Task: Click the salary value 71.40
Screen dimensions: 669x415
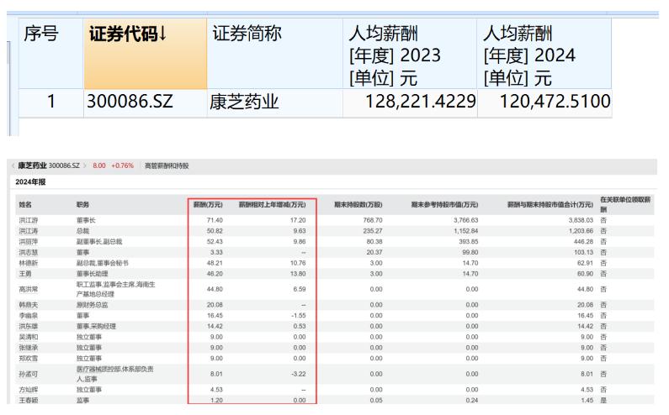Action: point(215,220)
